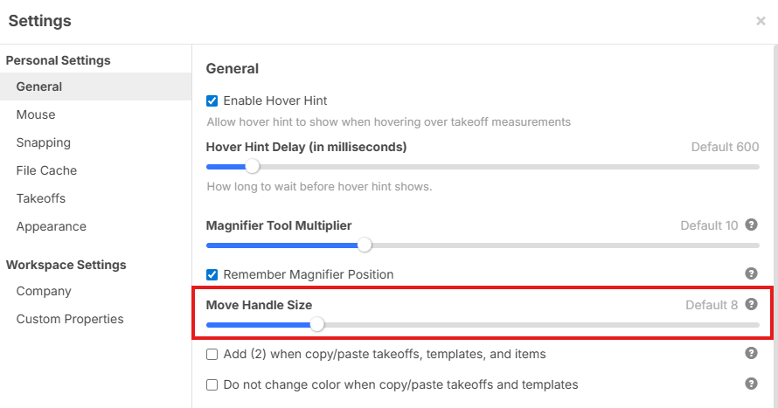This screenshot has height=408, width=778.
Task: Enable Add (2) when copy/paste takeoffs checkbox
Action: (212, 354)
